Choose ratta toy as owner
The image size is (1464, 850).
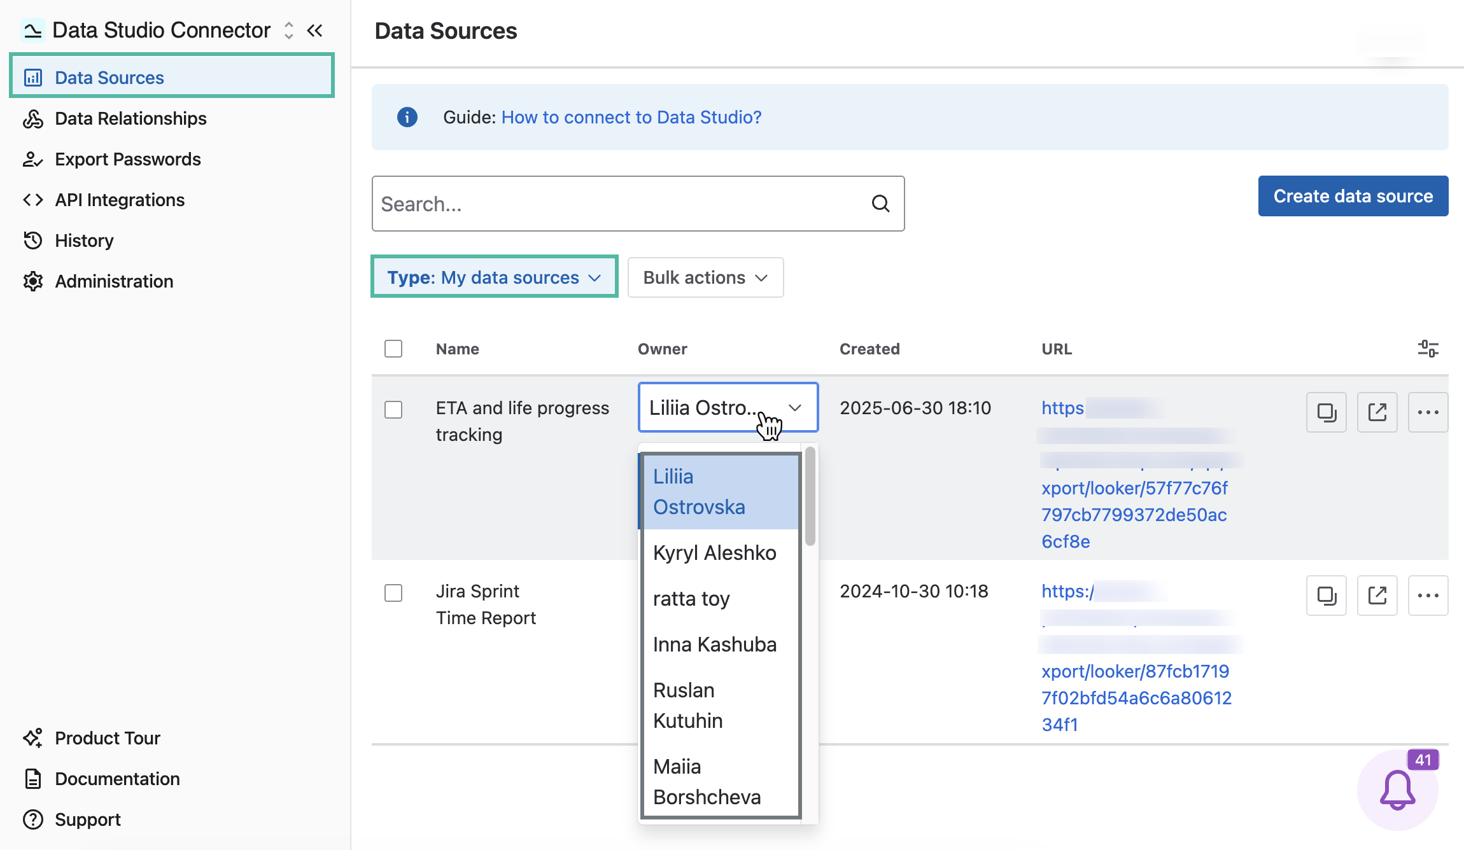[721, 598]
